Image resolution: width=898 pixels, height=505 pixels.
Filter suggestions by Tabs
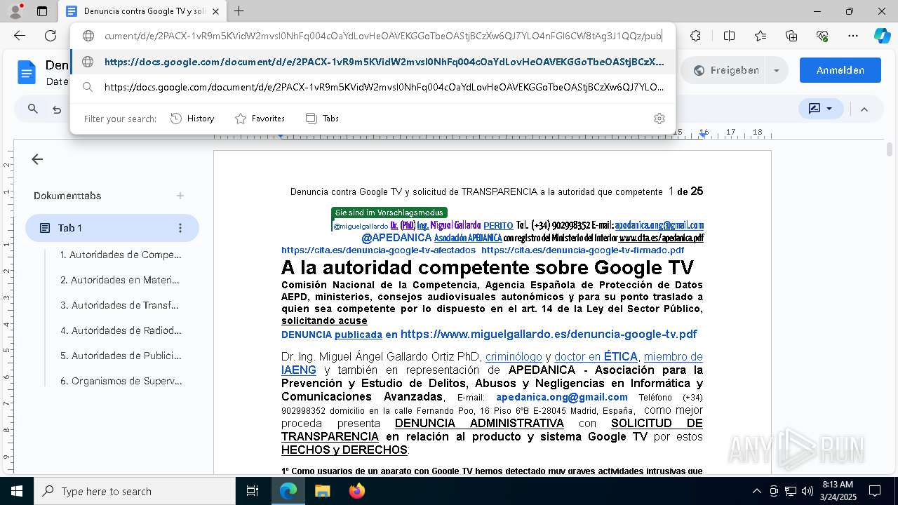[322, 119]
